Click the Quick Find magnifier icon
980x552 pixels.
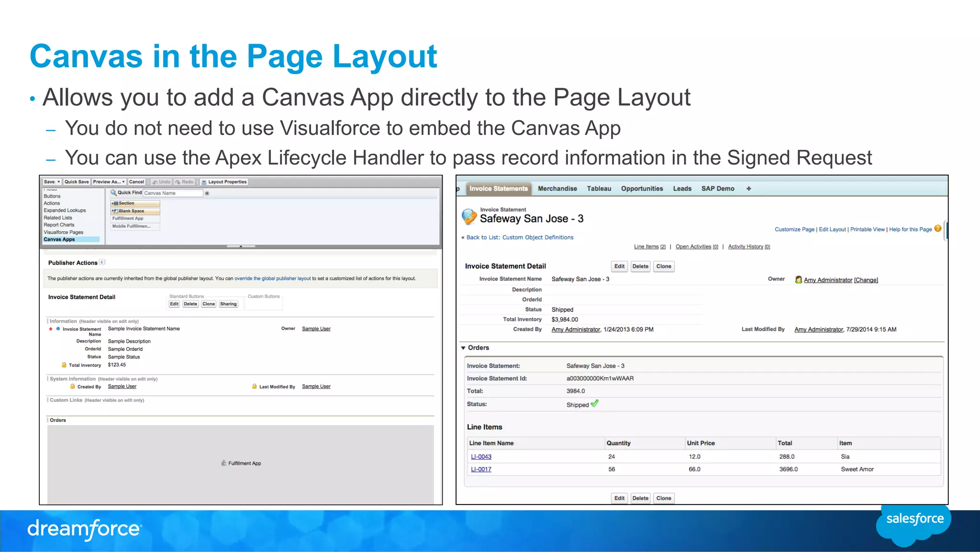click(x=113, y=193)
